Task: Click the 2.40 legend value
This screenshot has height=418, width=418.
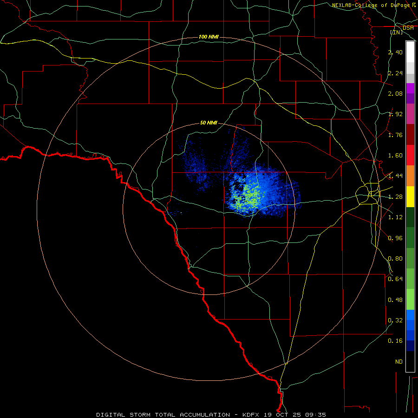Action: 395,52
